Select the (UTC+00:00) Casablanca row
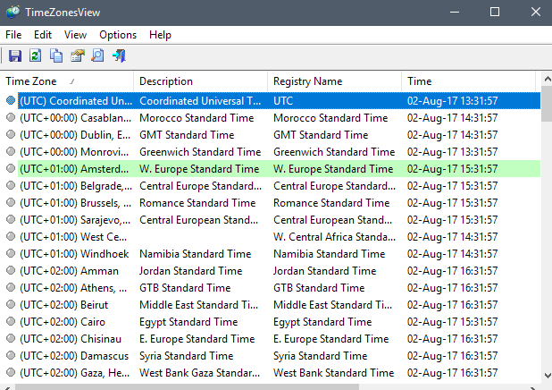 coord(280,118)
